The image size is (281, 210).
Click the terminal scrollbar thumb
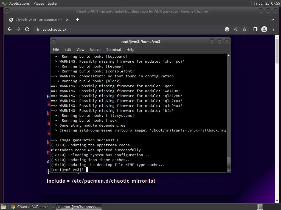pos(229,163)
